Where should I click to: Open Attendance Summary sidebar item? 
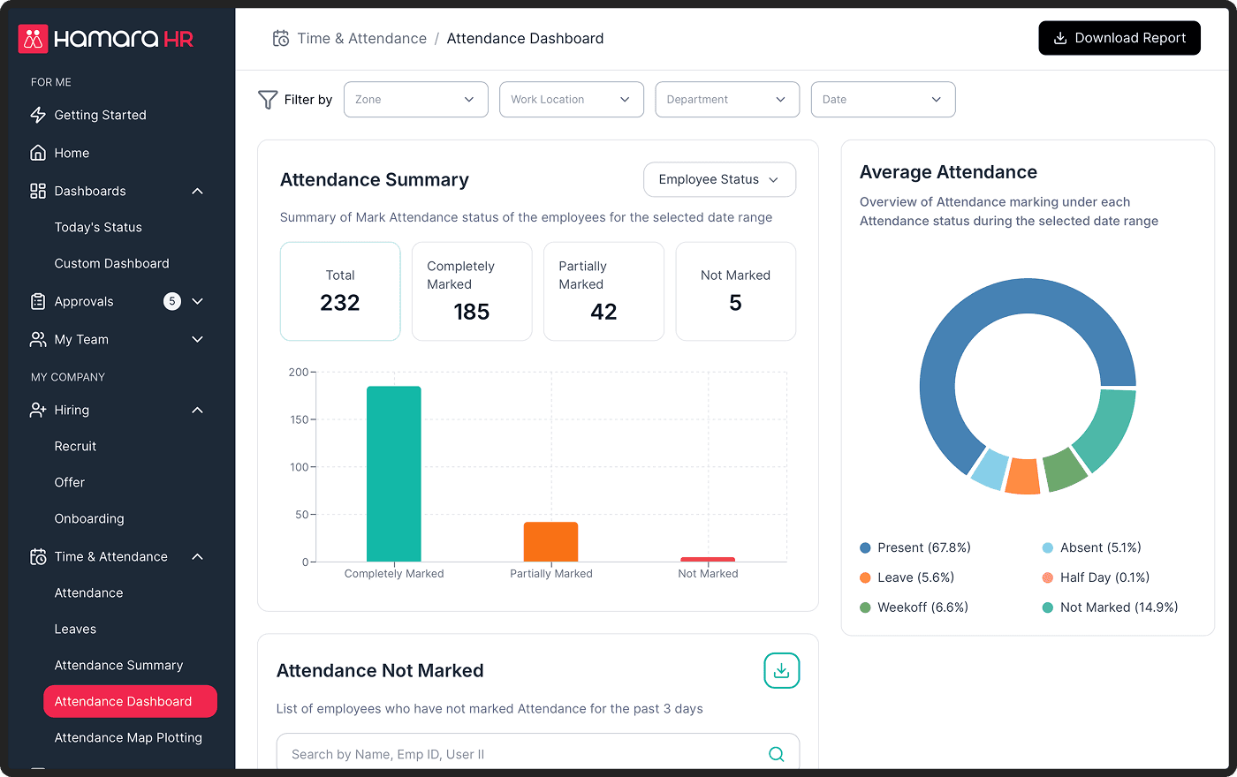[x=118, y=665]
